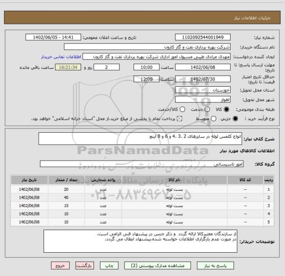This screenshot has height=276, width=285.
Task: Click the پاسخ به نیاز button
Action: click(215, 266)
